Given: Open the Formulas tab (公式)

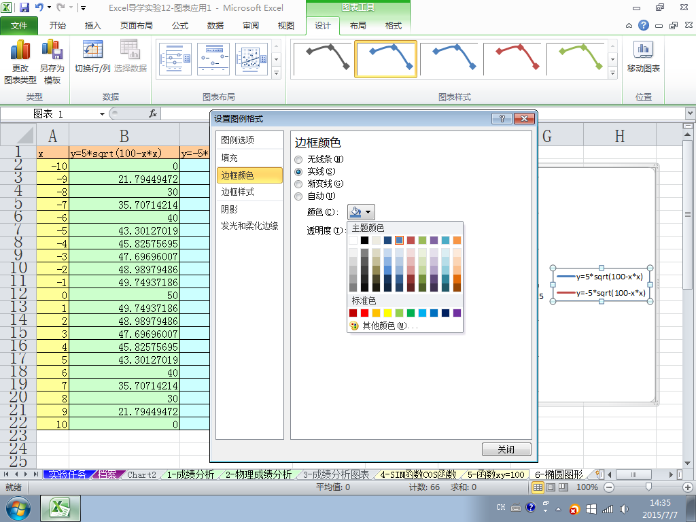Looking at the screenshot, I should [180, 26].
